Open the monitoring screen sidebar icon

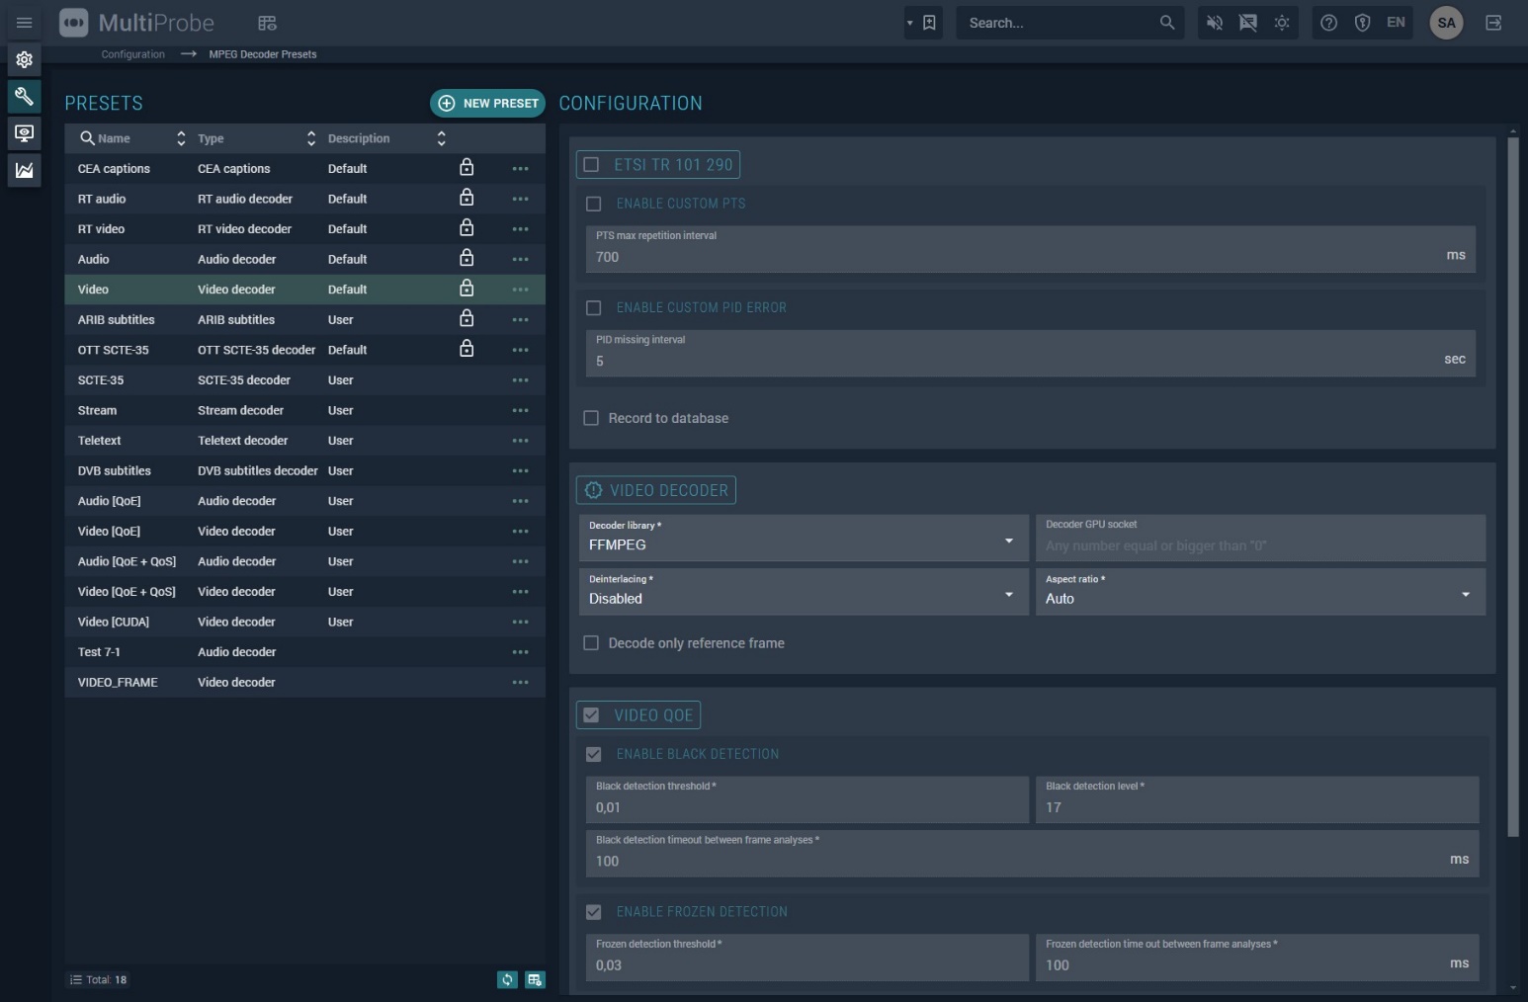click(x=24, y=133)
